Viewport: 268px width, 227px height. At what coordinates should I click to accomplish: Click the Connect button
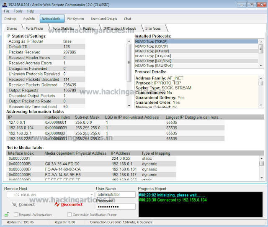pyautogui.click(x=23, y=204)
